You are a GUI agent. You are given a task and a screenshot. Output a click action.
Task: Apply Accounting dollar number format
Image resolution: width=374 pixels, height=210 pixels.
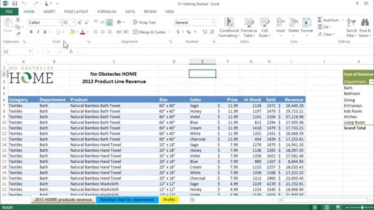[178, 32]
